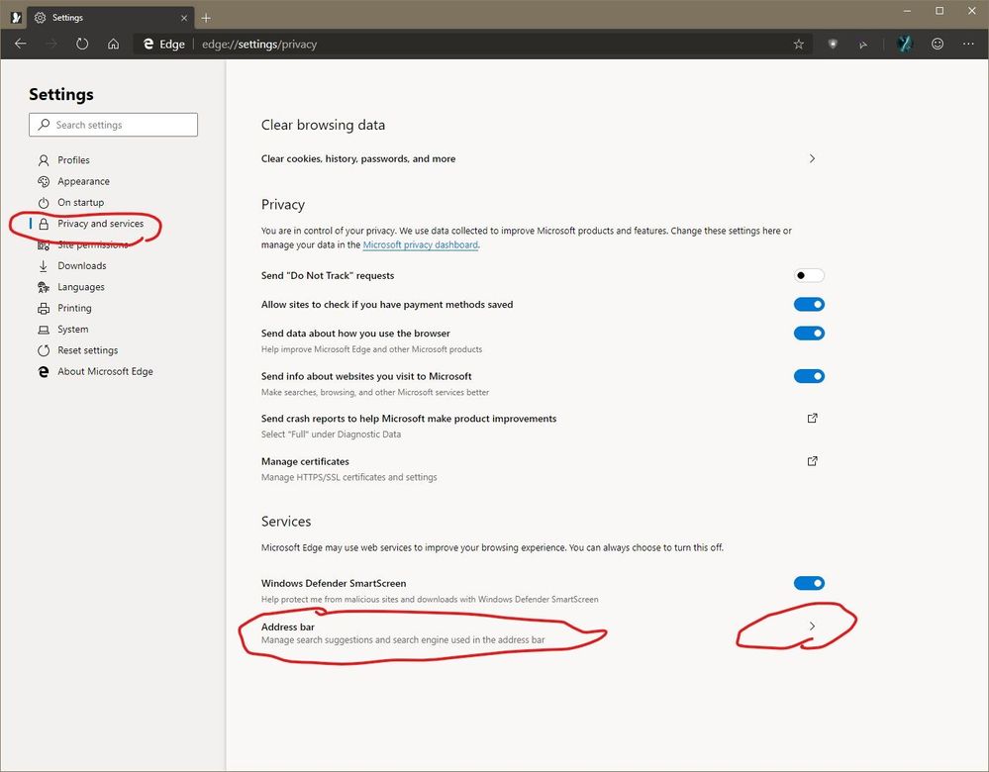Go back using the back arrow
Screen dimensions: 989x772
pyautogui.click(x=20, y=44)
